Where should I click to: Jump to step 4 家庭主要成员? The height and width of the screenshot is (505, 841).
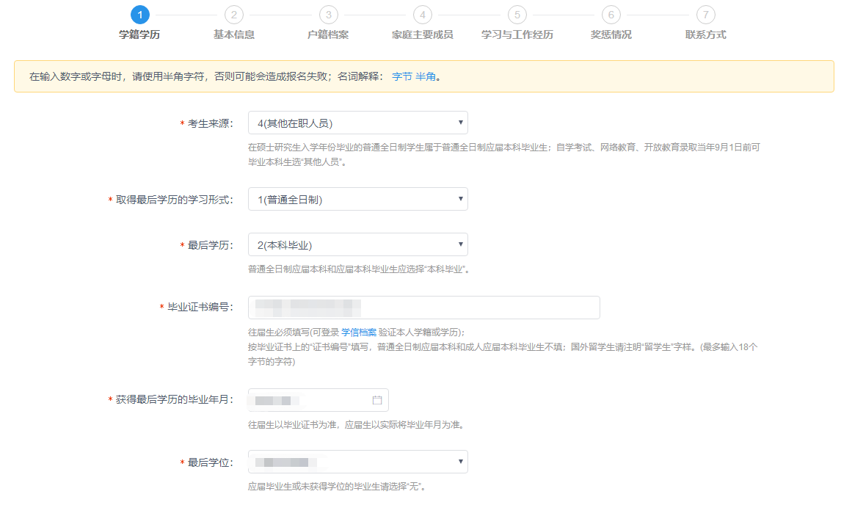point(421,14)
